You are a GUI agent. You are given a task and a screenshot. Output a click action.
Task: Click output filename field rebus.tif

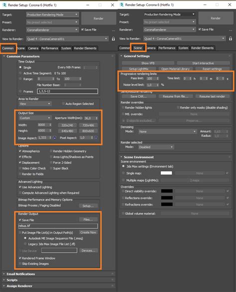pos(58,226)
